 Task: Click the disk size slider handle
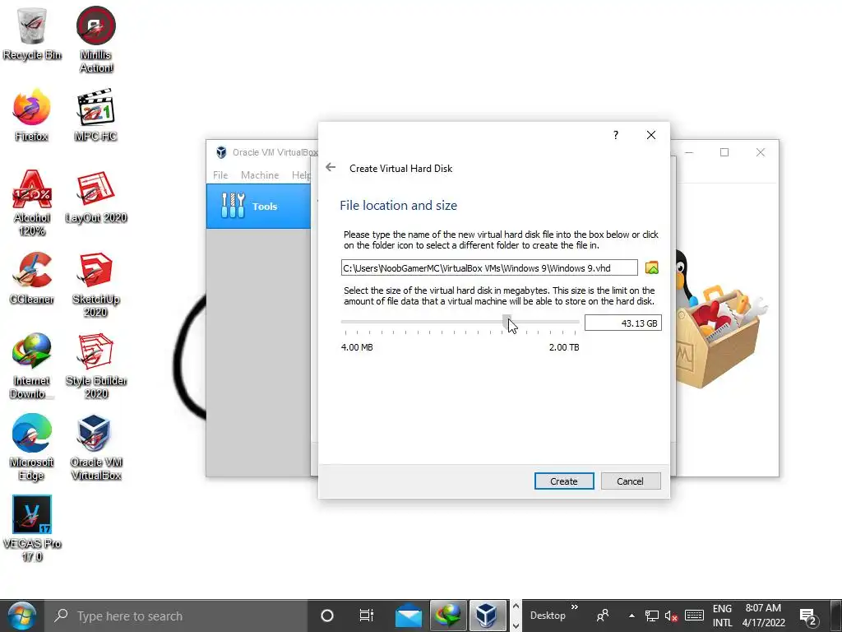[507, 322]
